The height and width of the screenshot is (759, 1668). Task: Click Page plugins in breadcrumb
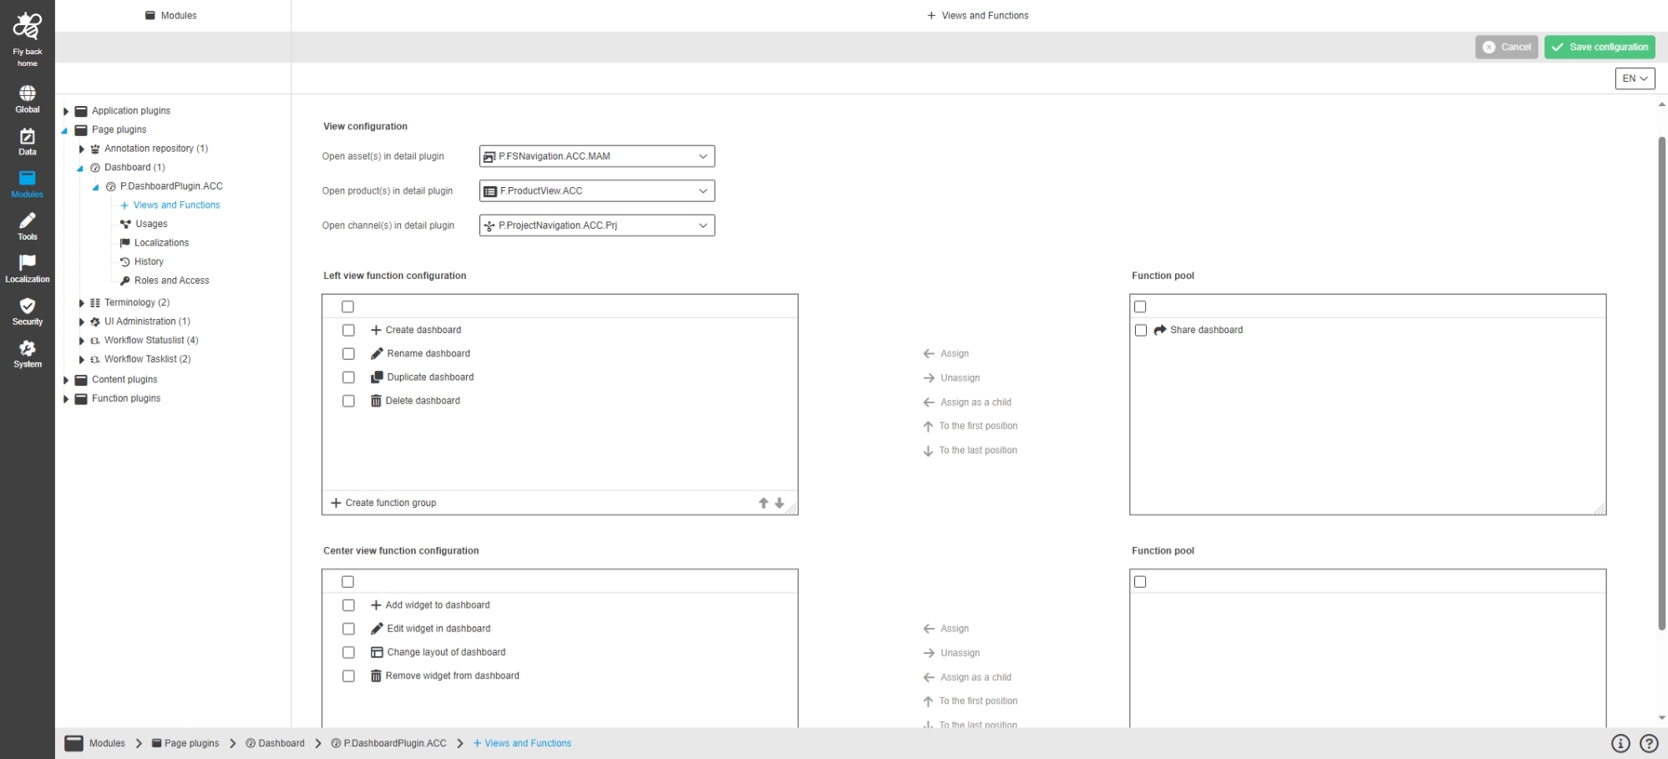point(185,743)
